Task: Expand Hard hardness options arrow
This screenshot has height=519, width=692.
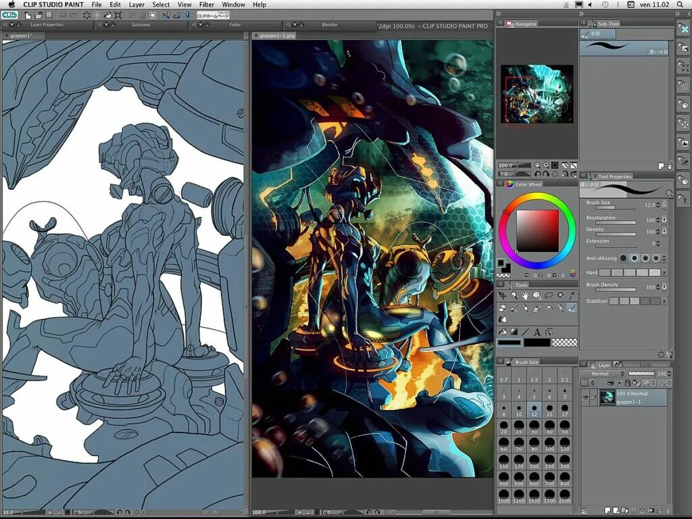Action: (664, 273)
